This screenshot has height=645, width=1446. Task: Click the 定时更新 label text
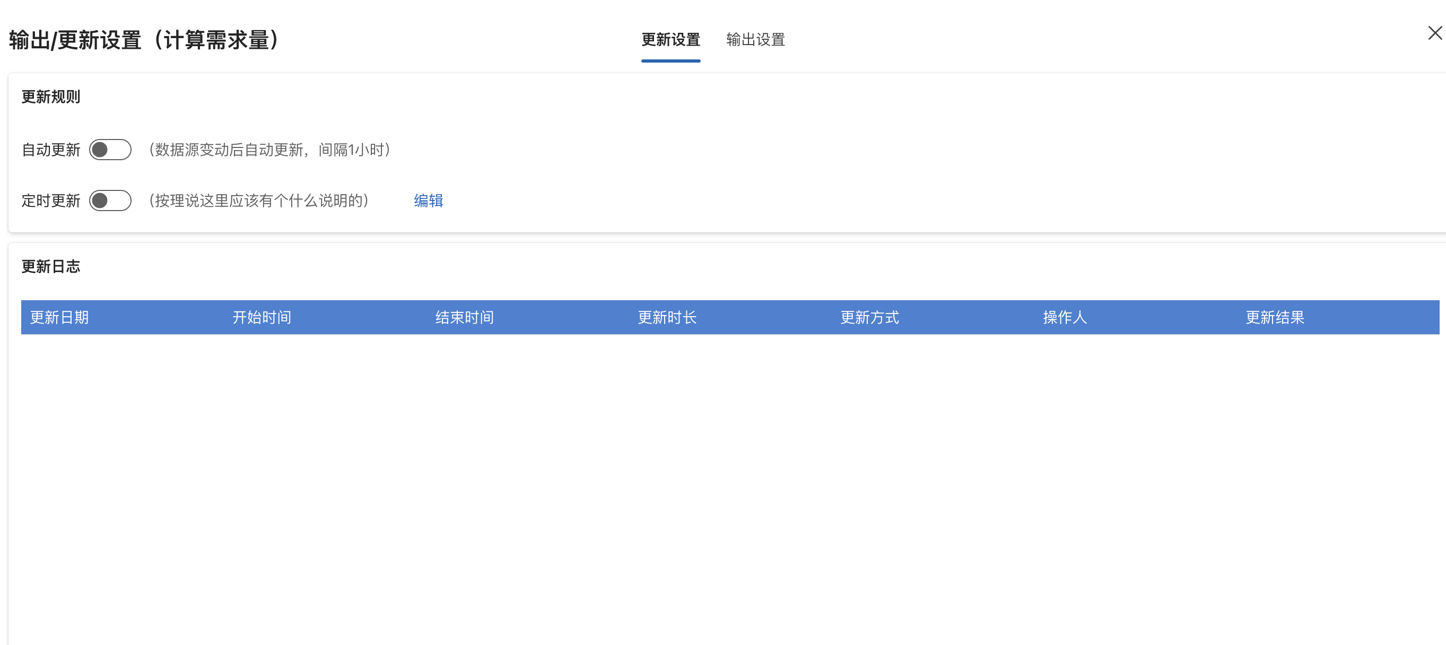tap(51, 201)
